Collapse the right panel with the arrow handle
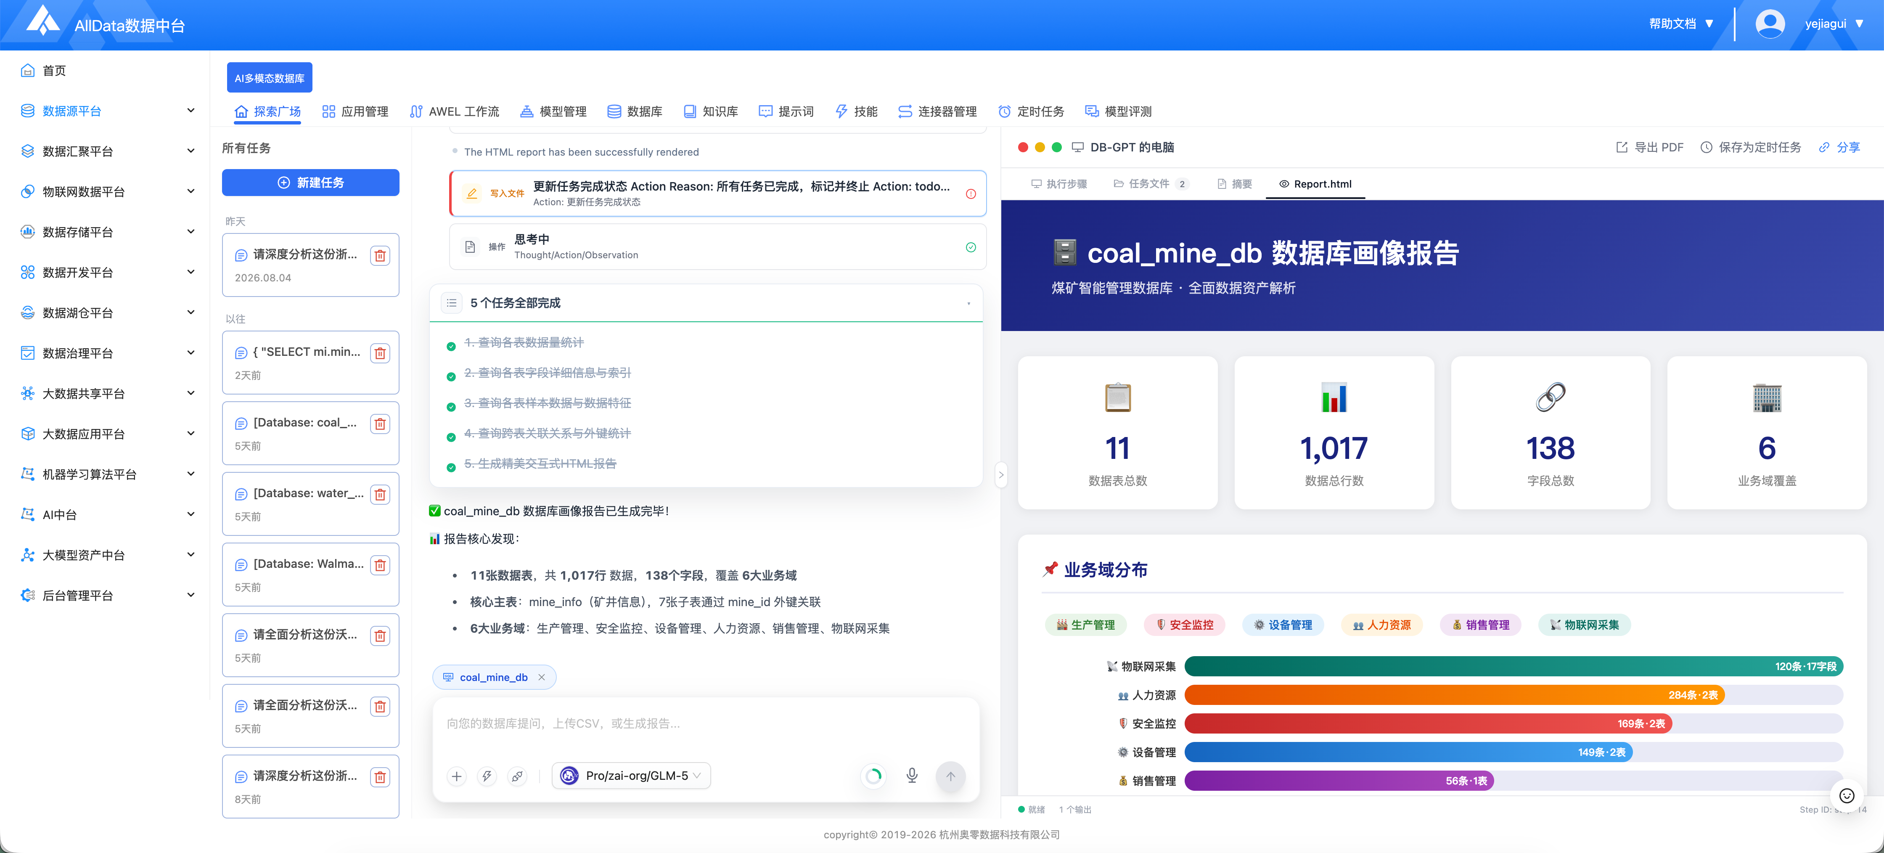 pyautogui.click(x=1000, y=474)
